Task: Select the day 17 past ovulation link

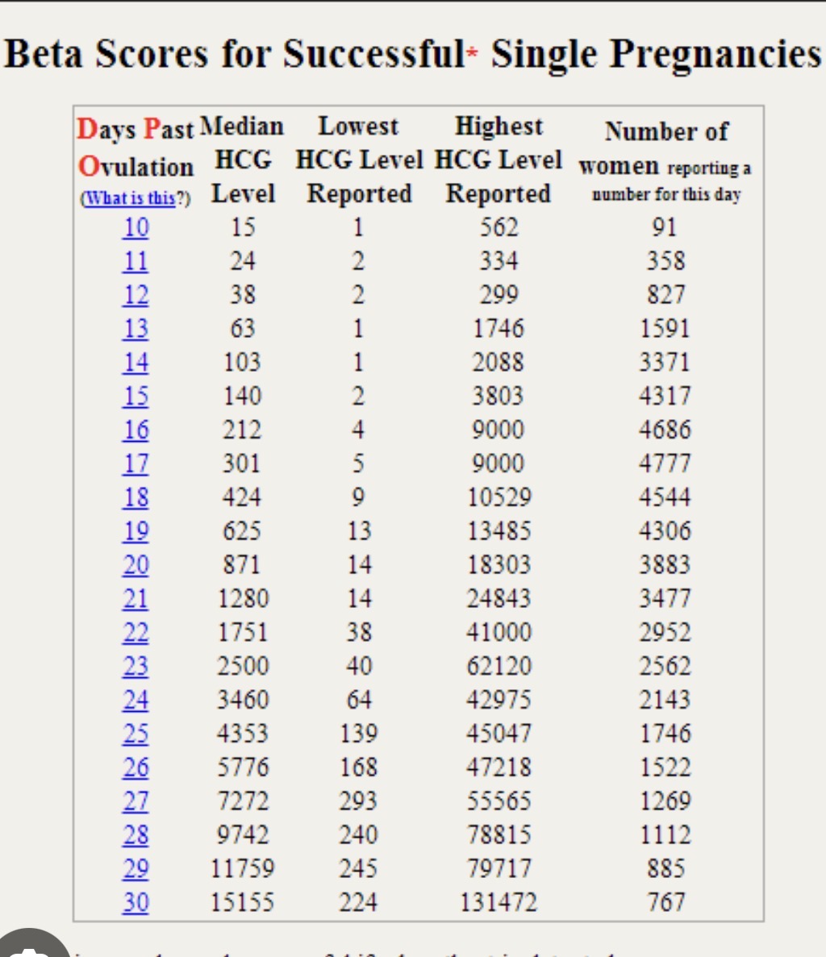Action: tap(136, 464)
